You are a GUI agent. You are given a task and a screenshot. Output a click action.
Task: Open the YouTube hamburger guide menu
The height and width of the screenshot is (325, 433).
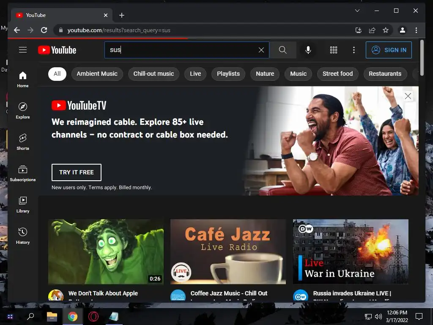click(23, 50)
